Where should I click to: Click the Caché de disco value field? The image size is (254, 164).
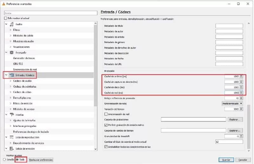[x=232, y=87]
